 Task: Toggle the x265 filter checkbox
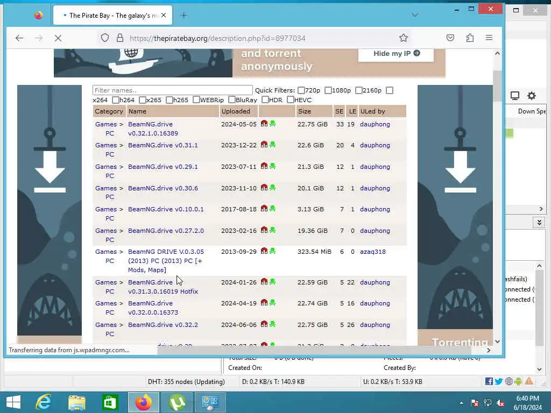click(x=142, y=100)
